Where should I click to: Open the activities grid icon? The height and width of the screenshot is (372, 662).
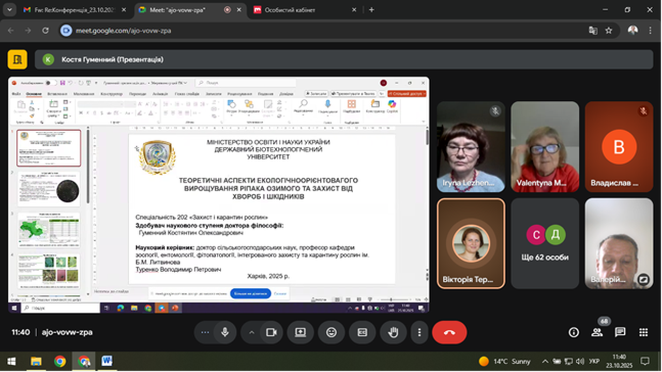643,332
